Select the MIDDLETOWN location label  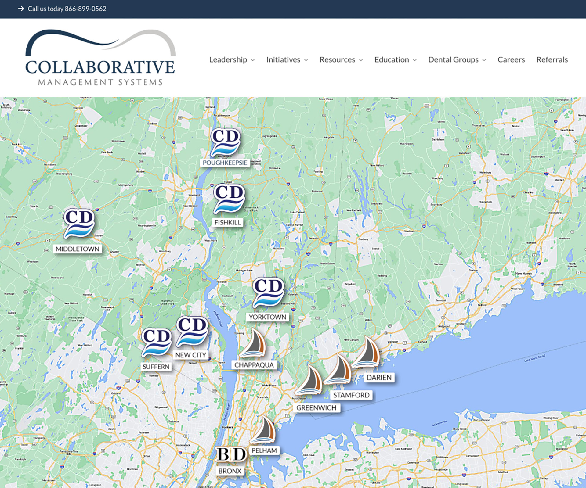77,249
